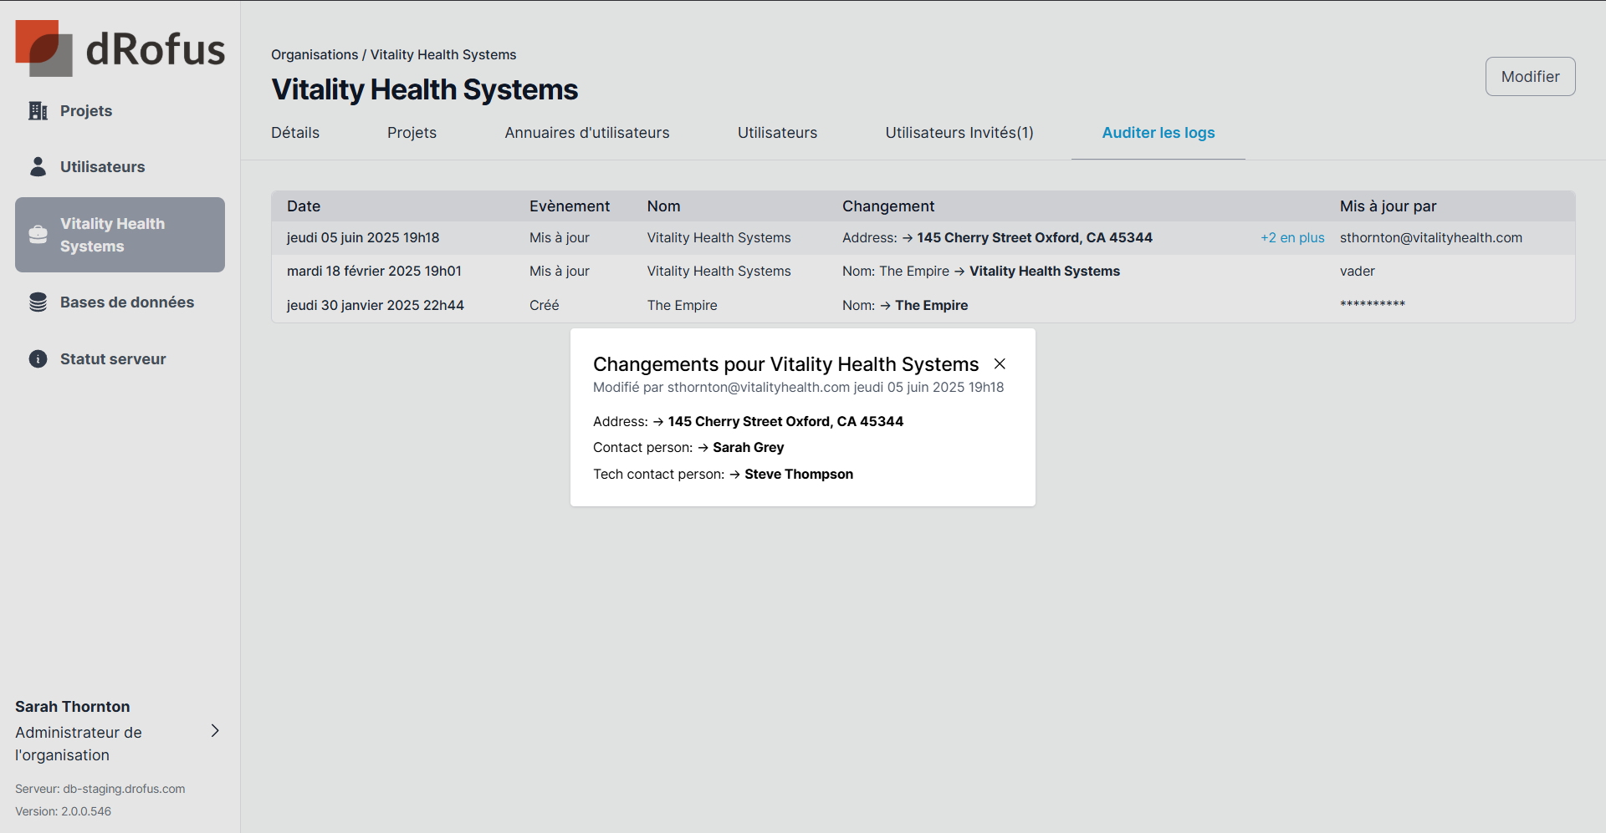1606x833 pixels.
Task: Click the '+2 en plus' link
Action: [x=1292, y=238]
